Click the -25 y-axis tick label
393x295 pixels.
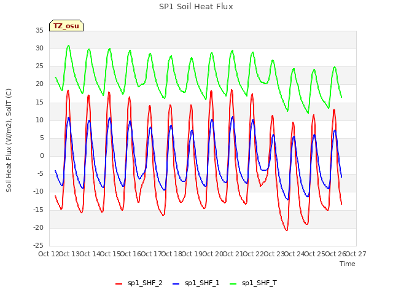(x=38, y=245)
